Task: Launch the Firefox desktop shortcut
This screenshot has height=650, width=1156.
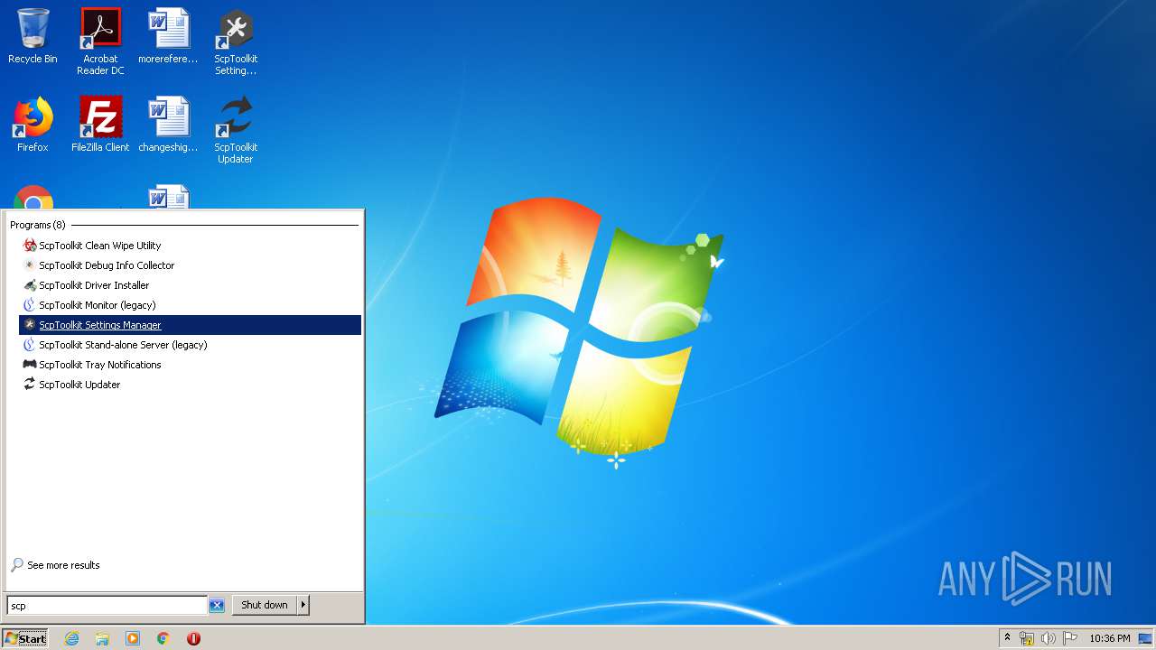Action: [33, 125]
